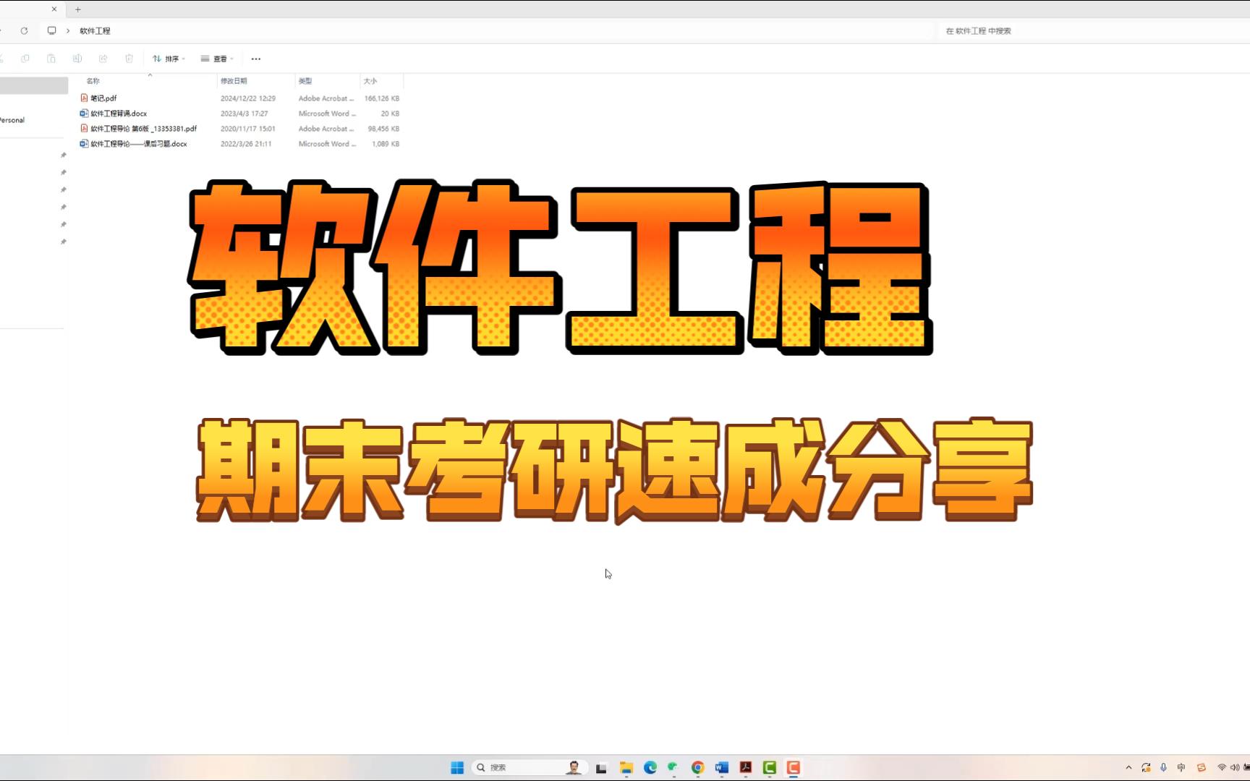Click the PDF icon of 笔记.pdf
This screenshot has width=1250, height=781.
tap(84, 98)
